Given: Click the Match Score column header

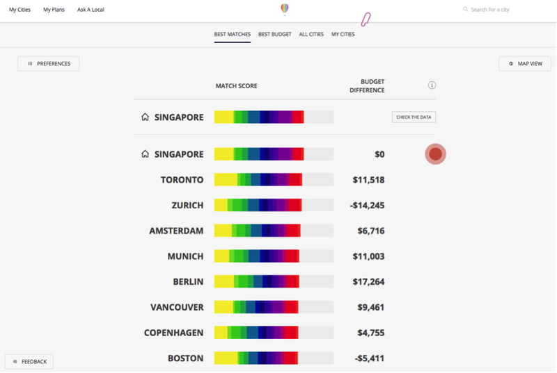Looking at the screenshot, I should [236, 86].
